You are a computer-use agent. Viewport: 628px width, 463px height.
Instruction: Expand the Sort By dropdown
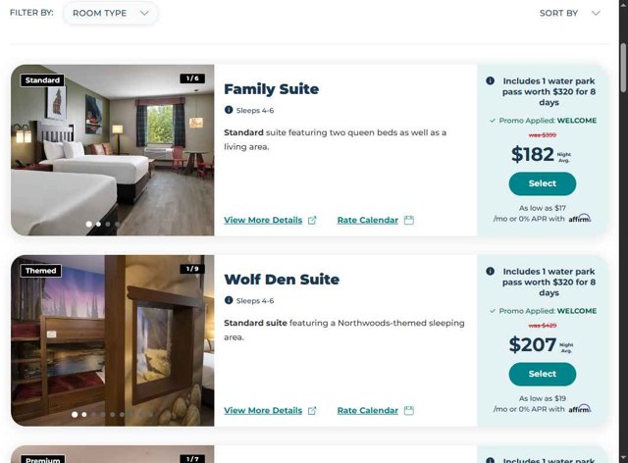click(x=569, y=13)
